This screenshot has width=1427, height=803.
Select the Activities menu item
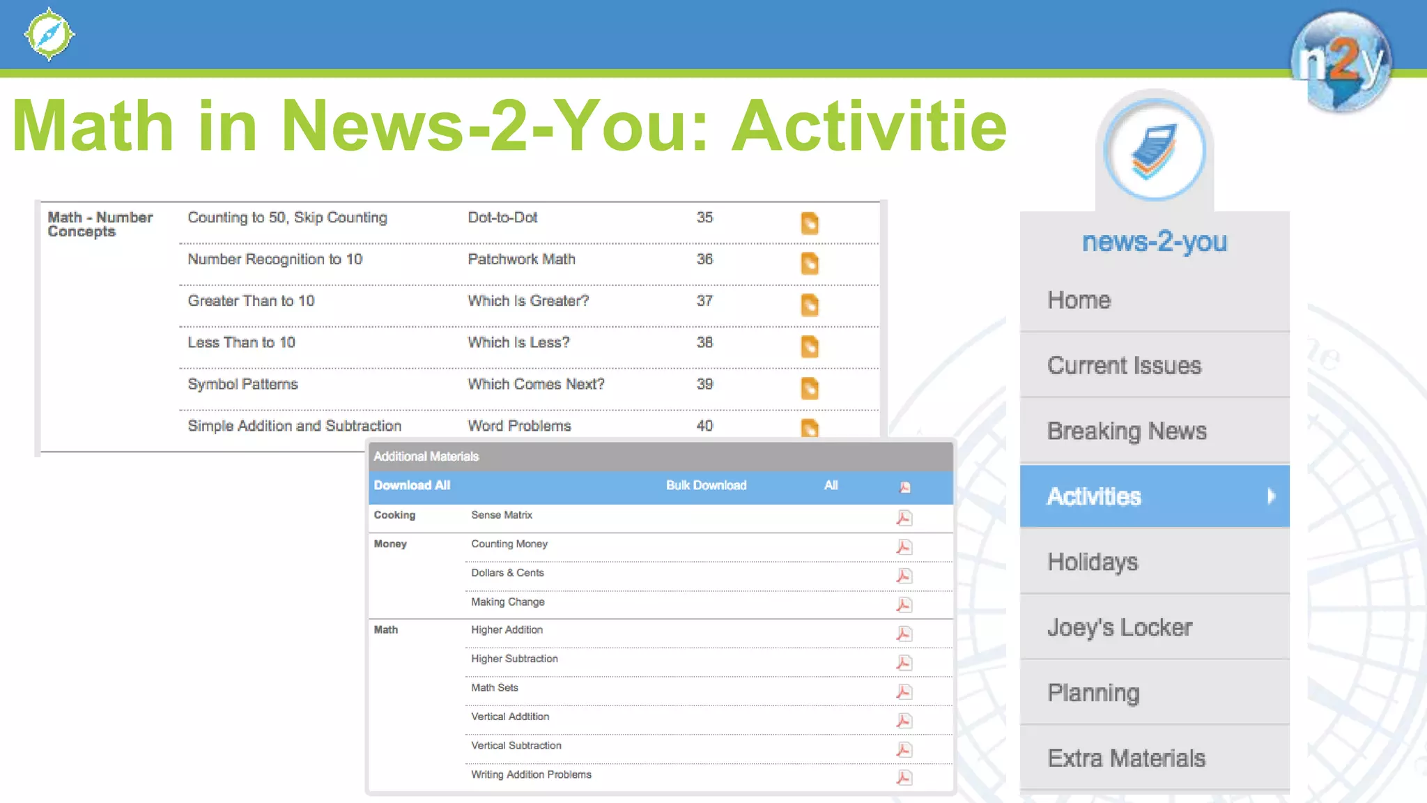pos(1155,496)
